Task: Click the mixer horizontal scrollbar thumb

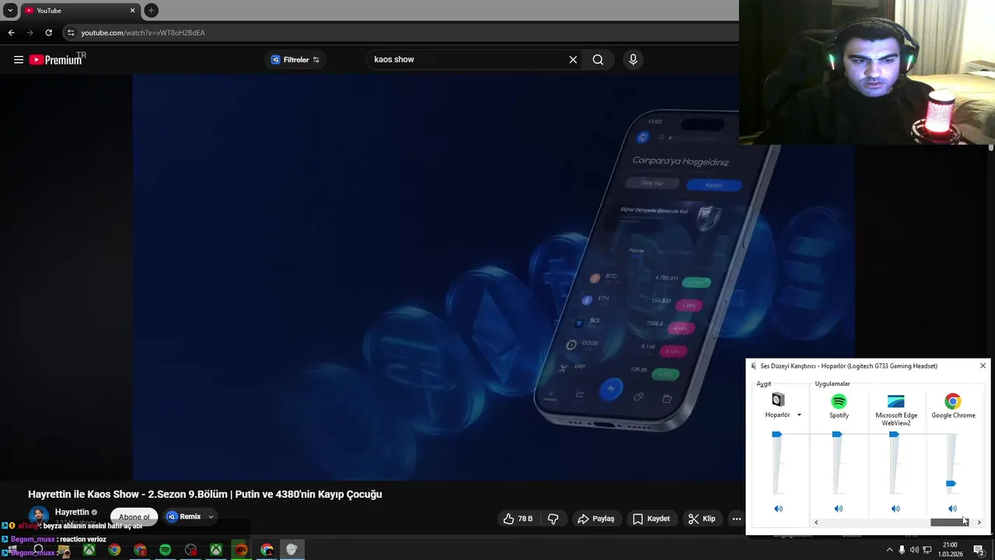Action: click(949, 523)
